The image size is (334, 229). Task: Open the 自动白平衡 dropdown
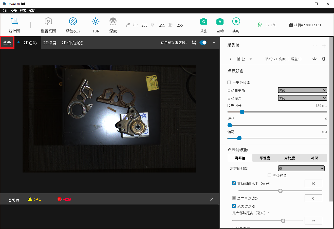(302, 90)
